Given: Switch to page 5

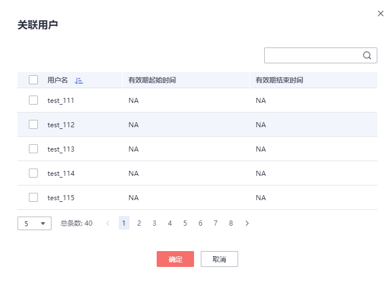Looking at the screenshot, I should click(x=185, y=223).
